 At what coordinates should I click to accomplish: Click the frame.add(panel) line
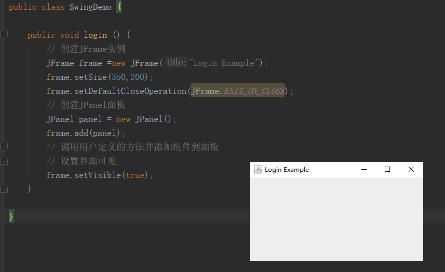pyautogui.click(x=86, y=133)
